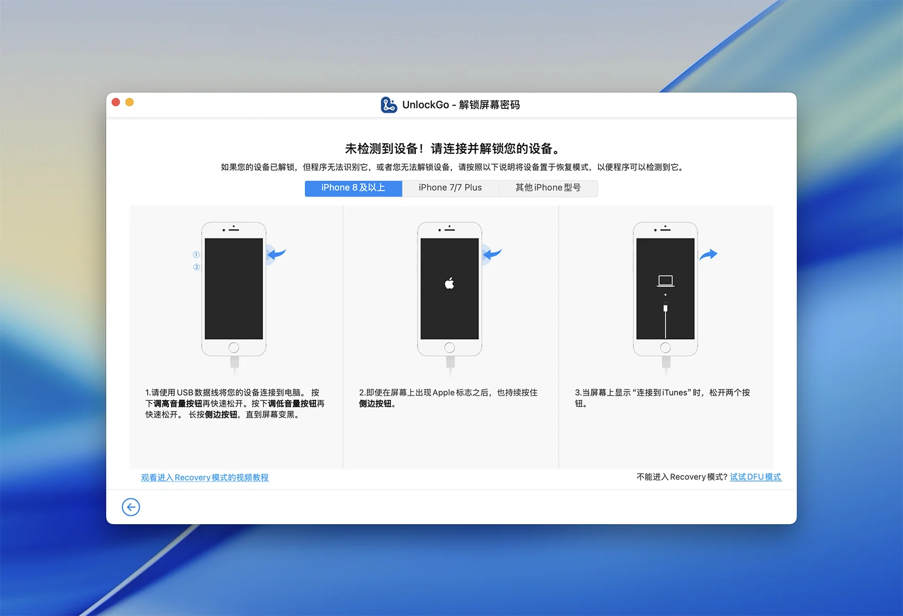
Task: Click the blue arrow beside the first phone
Action: pos(277,254)
